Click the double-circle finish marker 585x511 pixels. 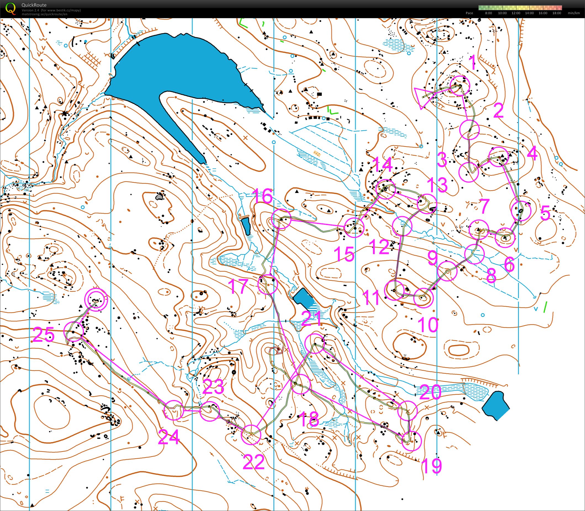[x=97, y=300]
